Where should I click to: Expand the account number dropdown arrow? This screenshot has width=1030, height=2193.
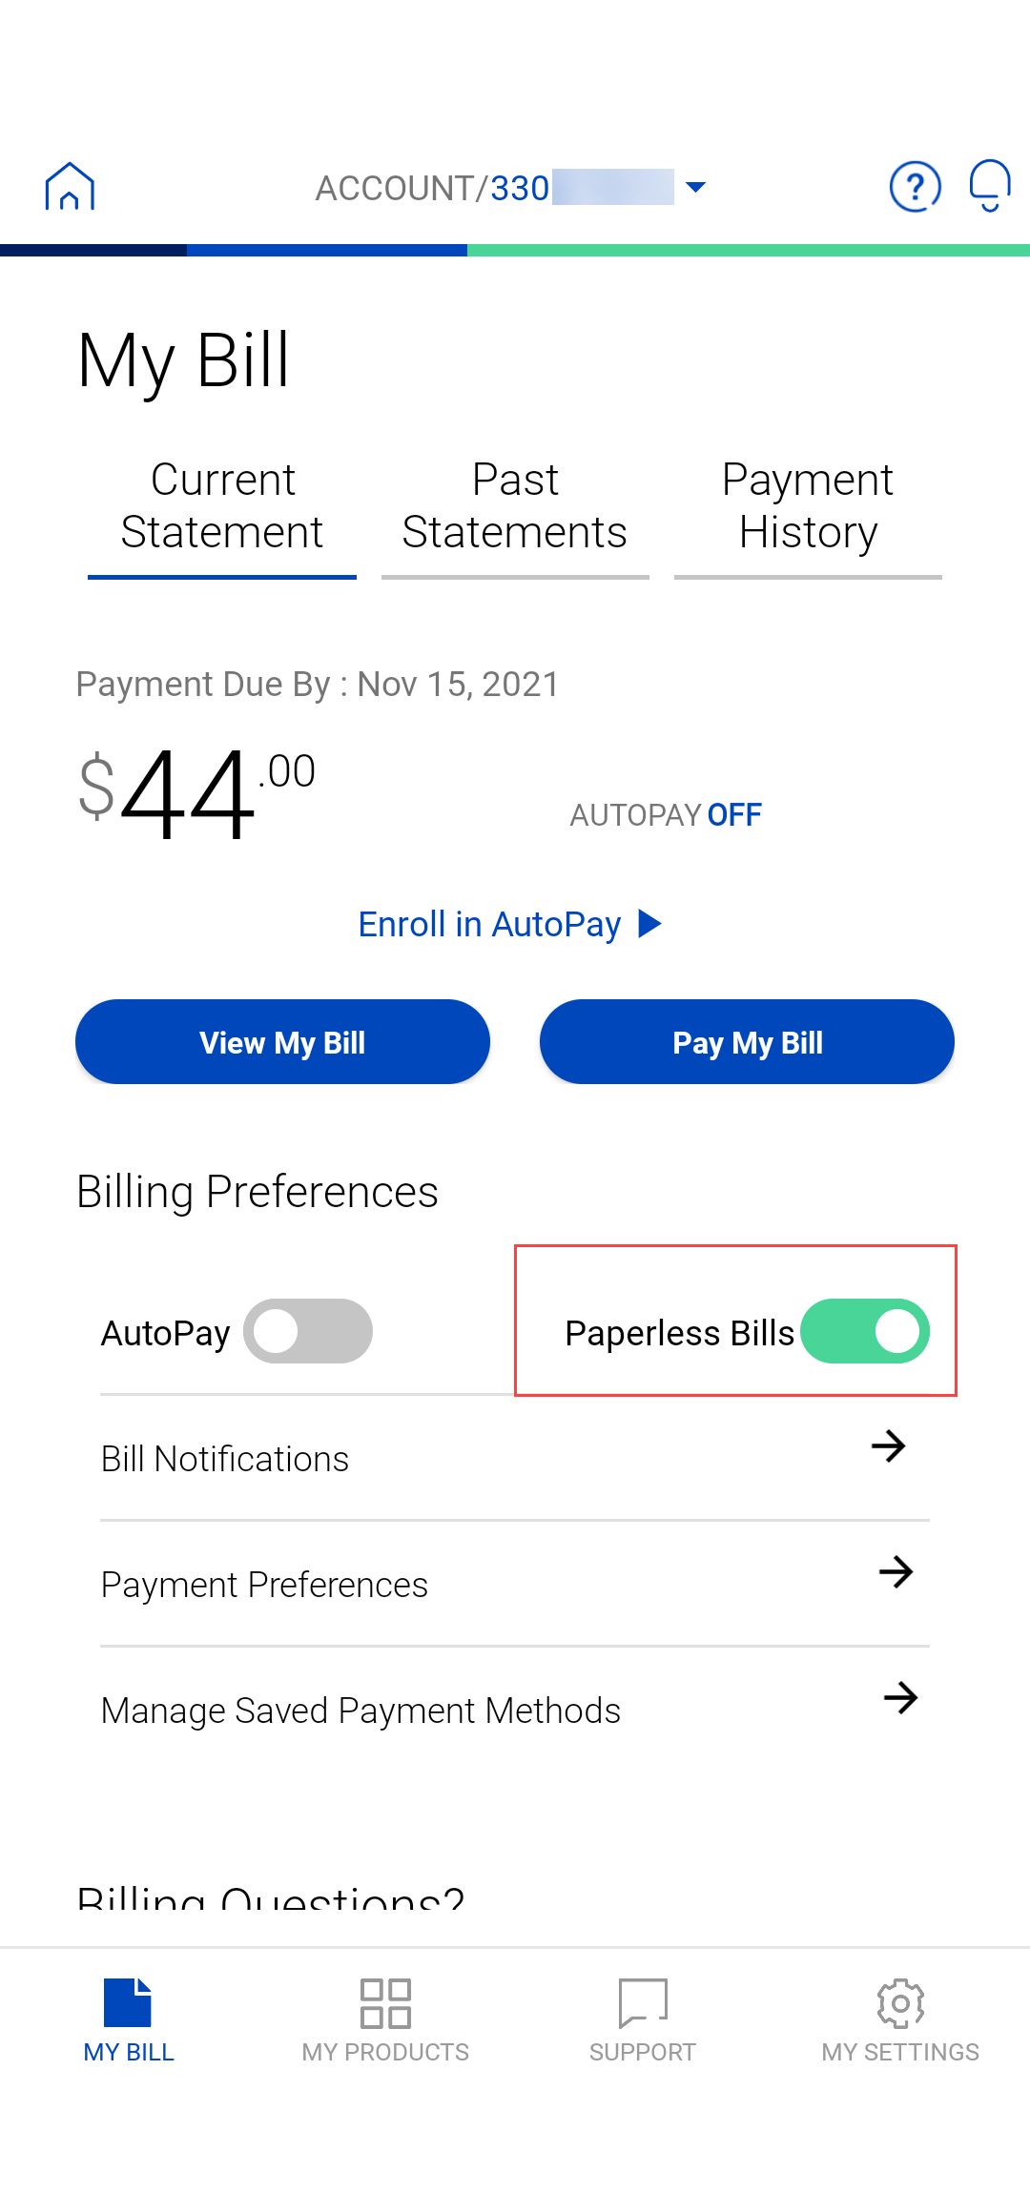coord(696,187)
